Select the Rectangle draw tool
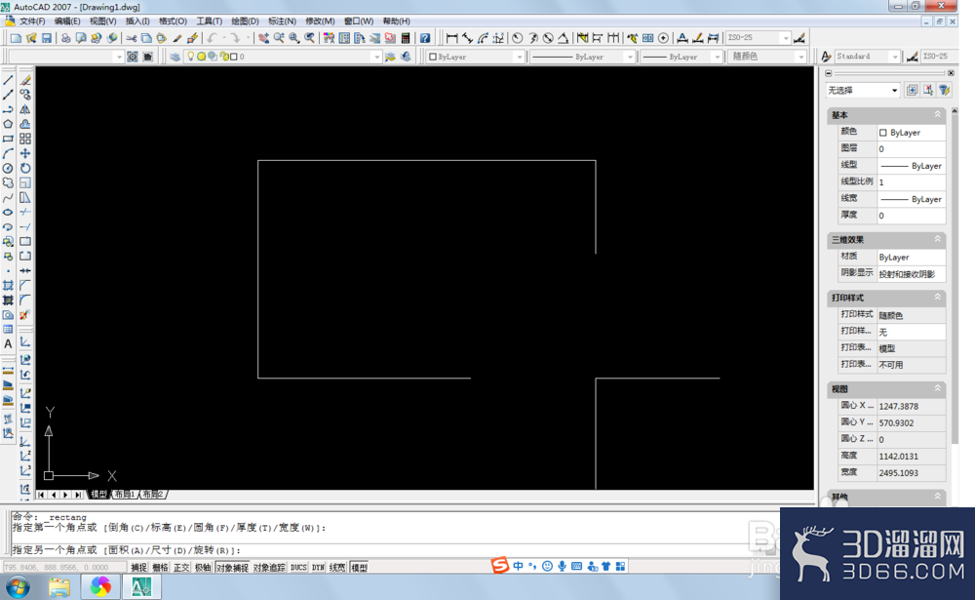 [x=8, y=139]
